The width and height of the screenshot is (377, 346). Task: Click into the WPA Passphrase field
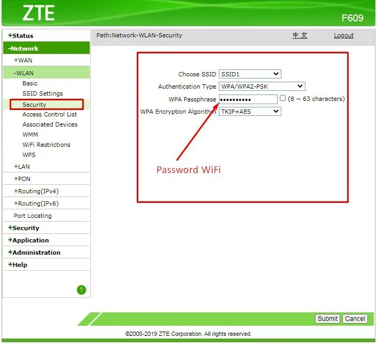pos(248,99)
